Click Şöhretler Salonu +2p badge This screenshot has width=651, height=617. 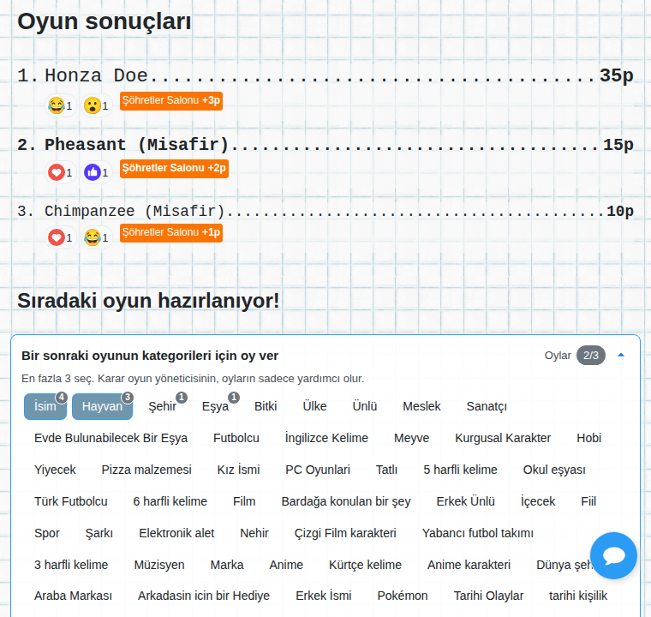pyautogui.click(x=174, y=168)
